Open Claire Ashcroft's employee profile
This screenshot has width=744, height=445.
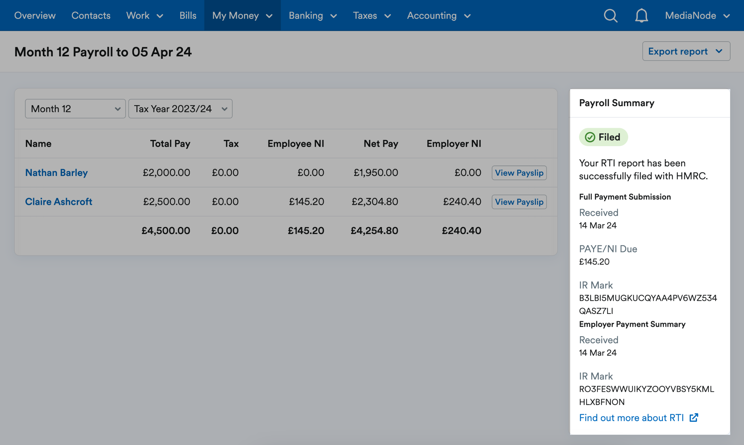(x=59, y=202)
